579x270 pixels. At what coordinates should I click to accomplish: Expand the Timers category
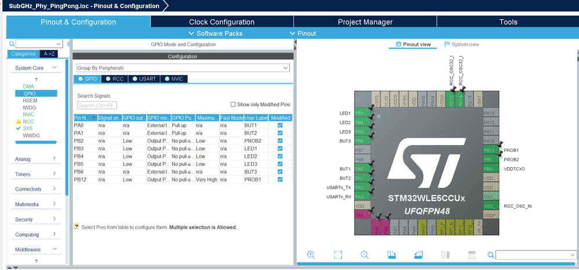[54, 174]
